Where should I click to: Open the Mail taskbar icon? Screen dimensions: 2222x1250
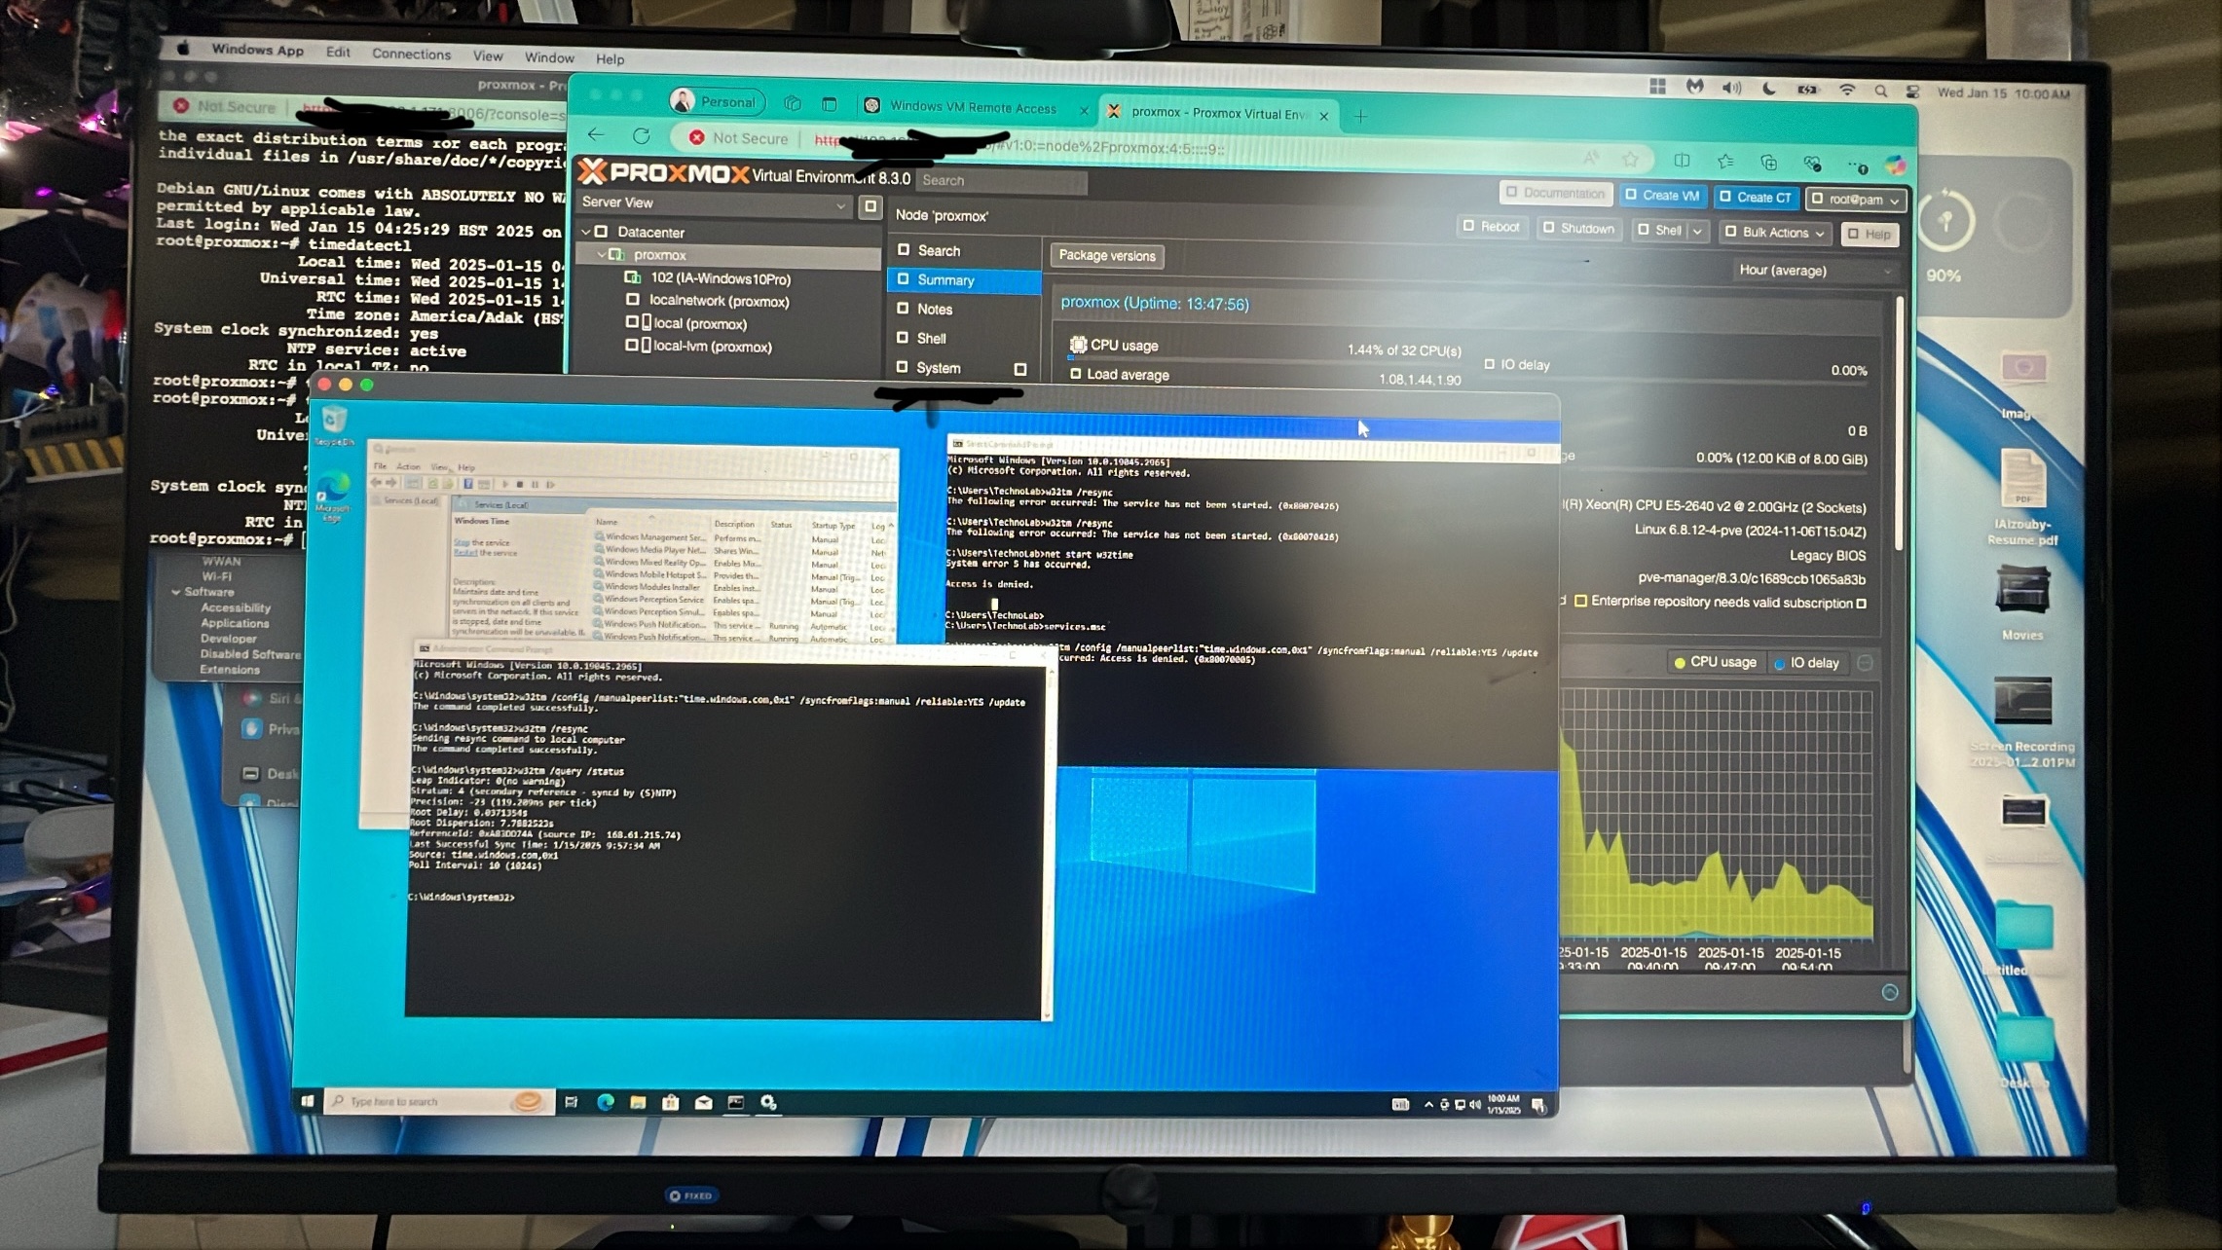tap(703, 1102)
